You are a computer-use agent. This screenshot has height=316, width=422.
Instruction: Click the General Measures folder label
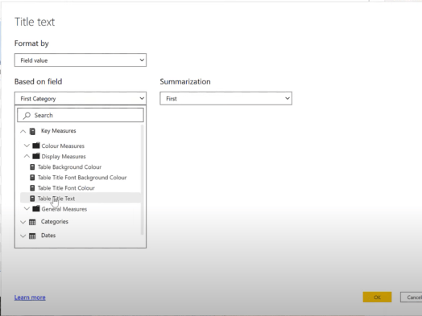coord(64,209)
